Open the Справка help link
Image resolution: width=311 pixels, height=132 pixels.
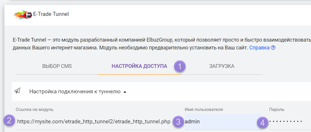coord(259,48)
